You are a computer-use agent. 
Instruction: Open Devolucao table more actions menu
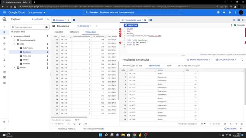(97, 26)
